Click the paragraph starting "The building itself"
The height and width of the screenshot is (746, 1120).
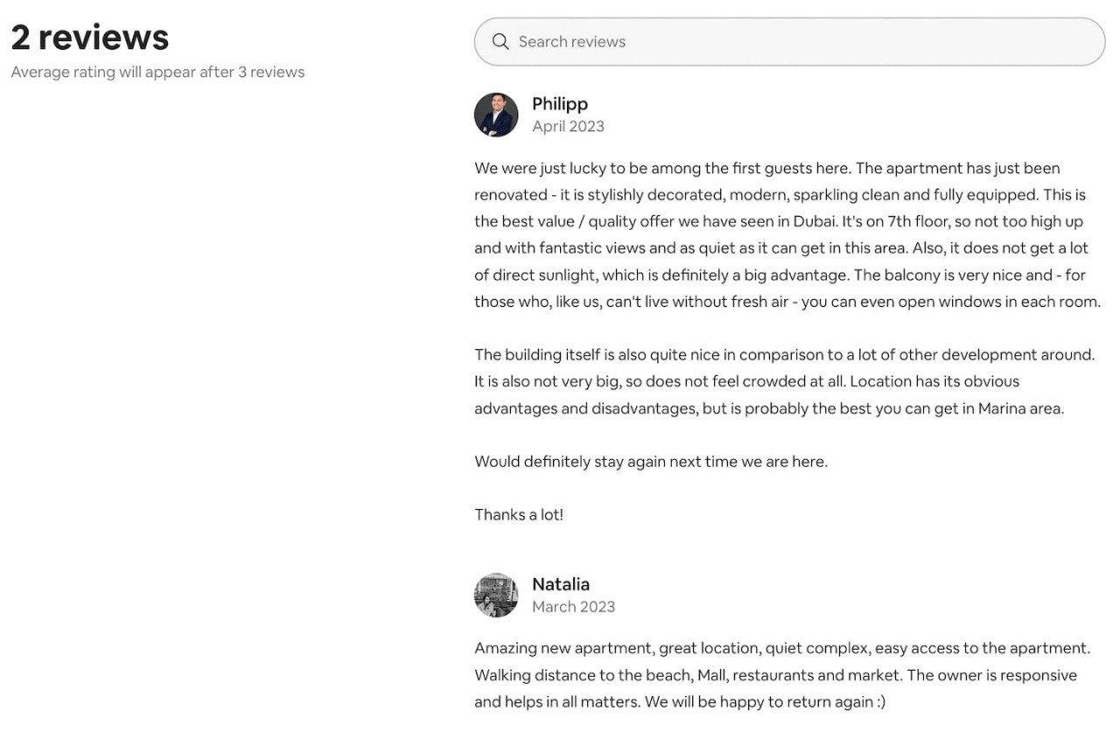pos(784,381)
